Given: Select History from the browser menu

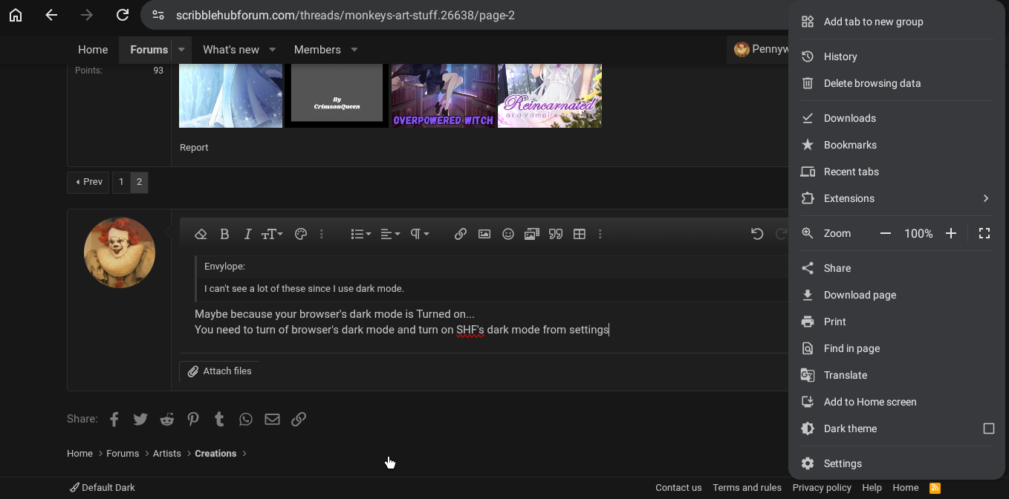Looking at the screenshot, I should tap(840, 56).
